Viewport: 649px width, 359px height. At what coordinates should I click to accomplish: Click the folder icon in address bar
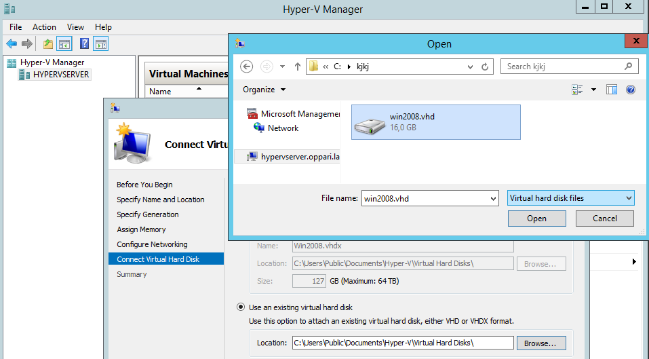pyautogui.click(x=314, y=66)
